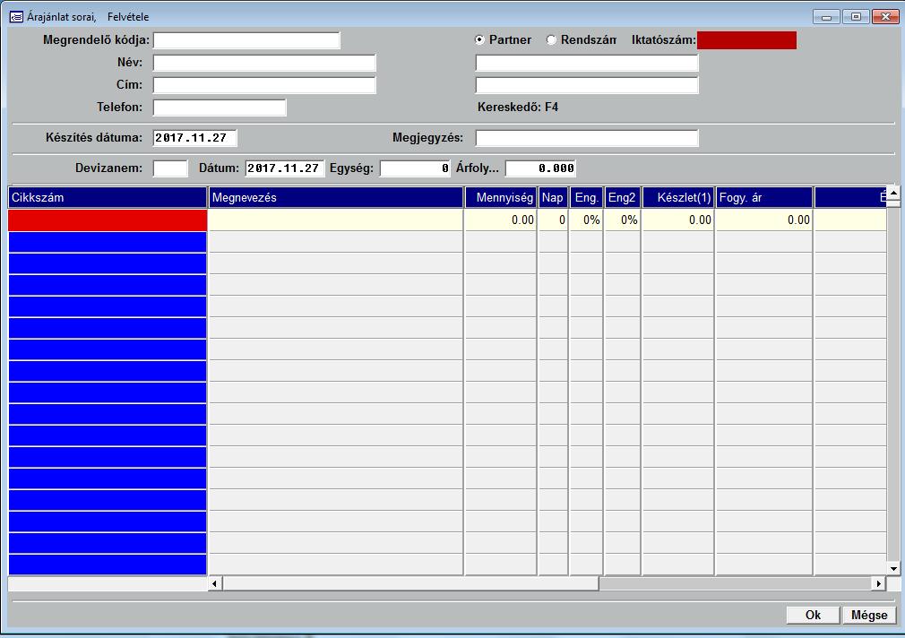Click the Kereskedő: F4 label
The width and height of the screenshot is (905, 638).
coord(518,107)
